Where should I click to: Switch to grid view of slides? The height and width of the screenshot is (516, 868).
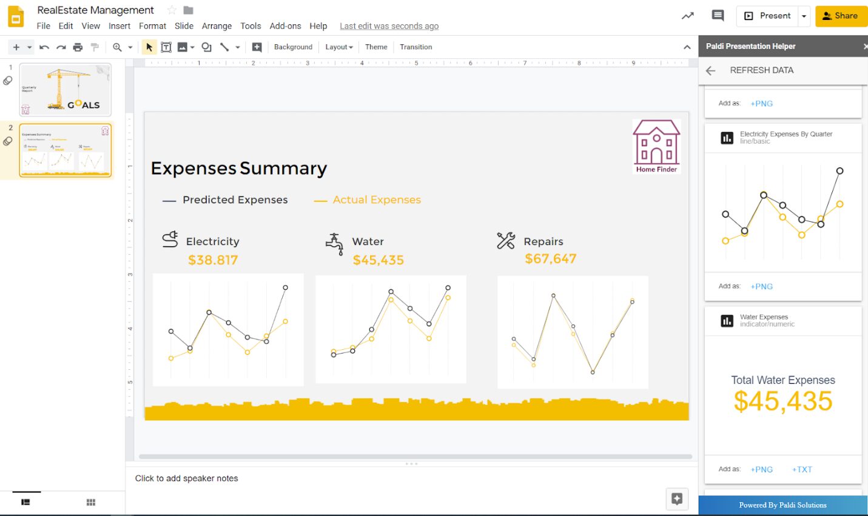[90, 502]
